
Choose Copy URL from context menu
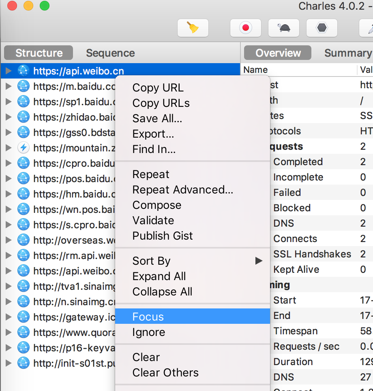point(192,87)
